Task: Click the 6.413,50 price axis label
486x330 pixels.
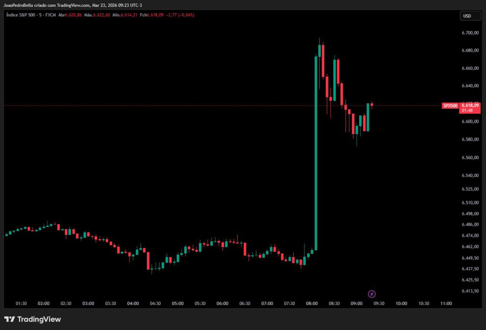Action: [470, 291]
